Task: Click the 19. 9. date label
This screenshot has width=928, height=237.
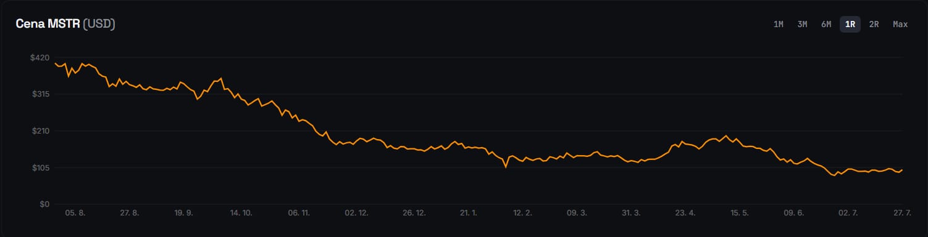Action: tap(183, 213)
